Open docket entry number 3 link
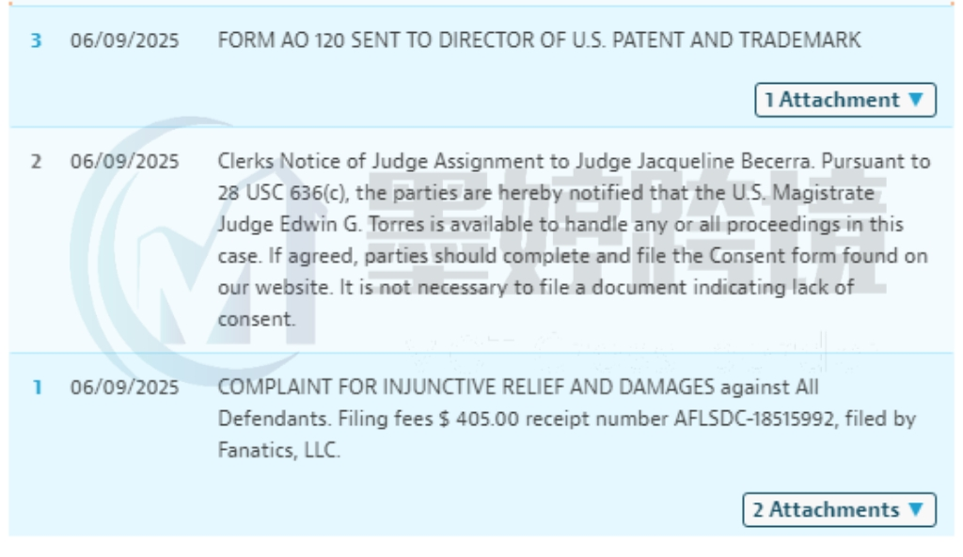 (x=37, y=40)
